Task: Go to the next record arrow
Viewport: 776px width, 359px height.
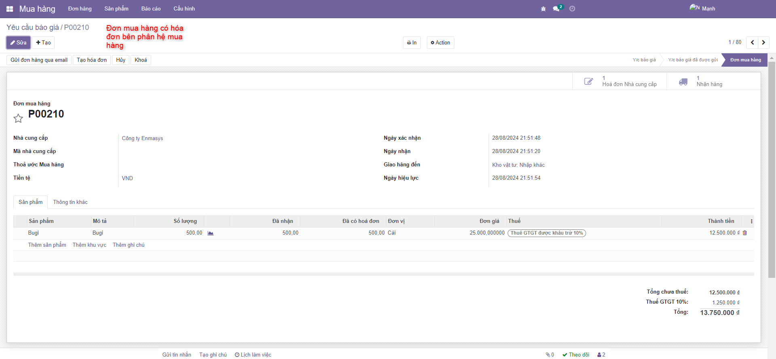Action: (x=763, y=42)
